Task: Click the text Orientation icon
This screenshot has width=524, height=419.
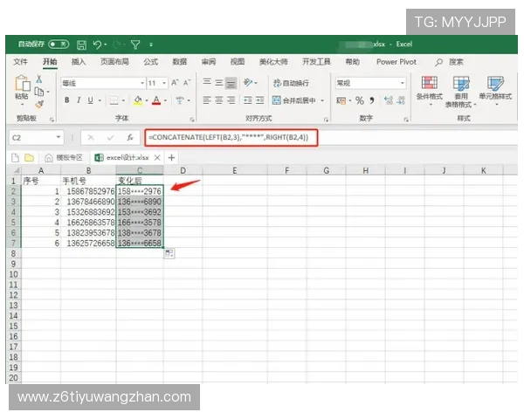Action: (248, 82)
